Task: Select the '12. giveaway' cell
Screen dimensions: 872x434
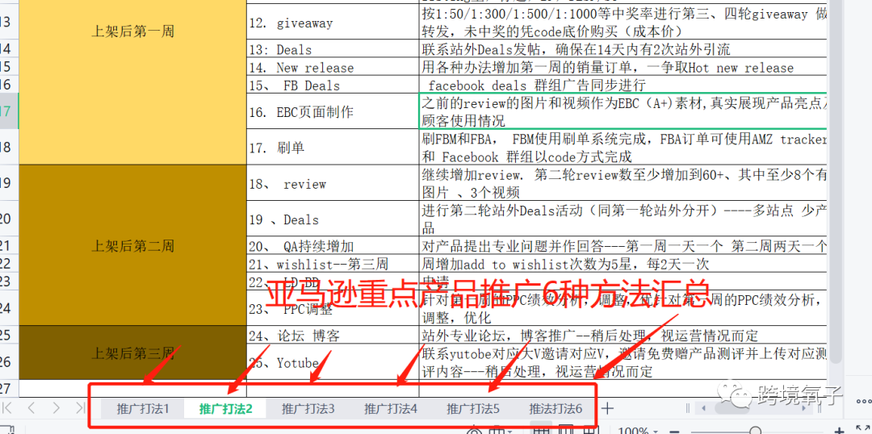Action: (333, 23)
